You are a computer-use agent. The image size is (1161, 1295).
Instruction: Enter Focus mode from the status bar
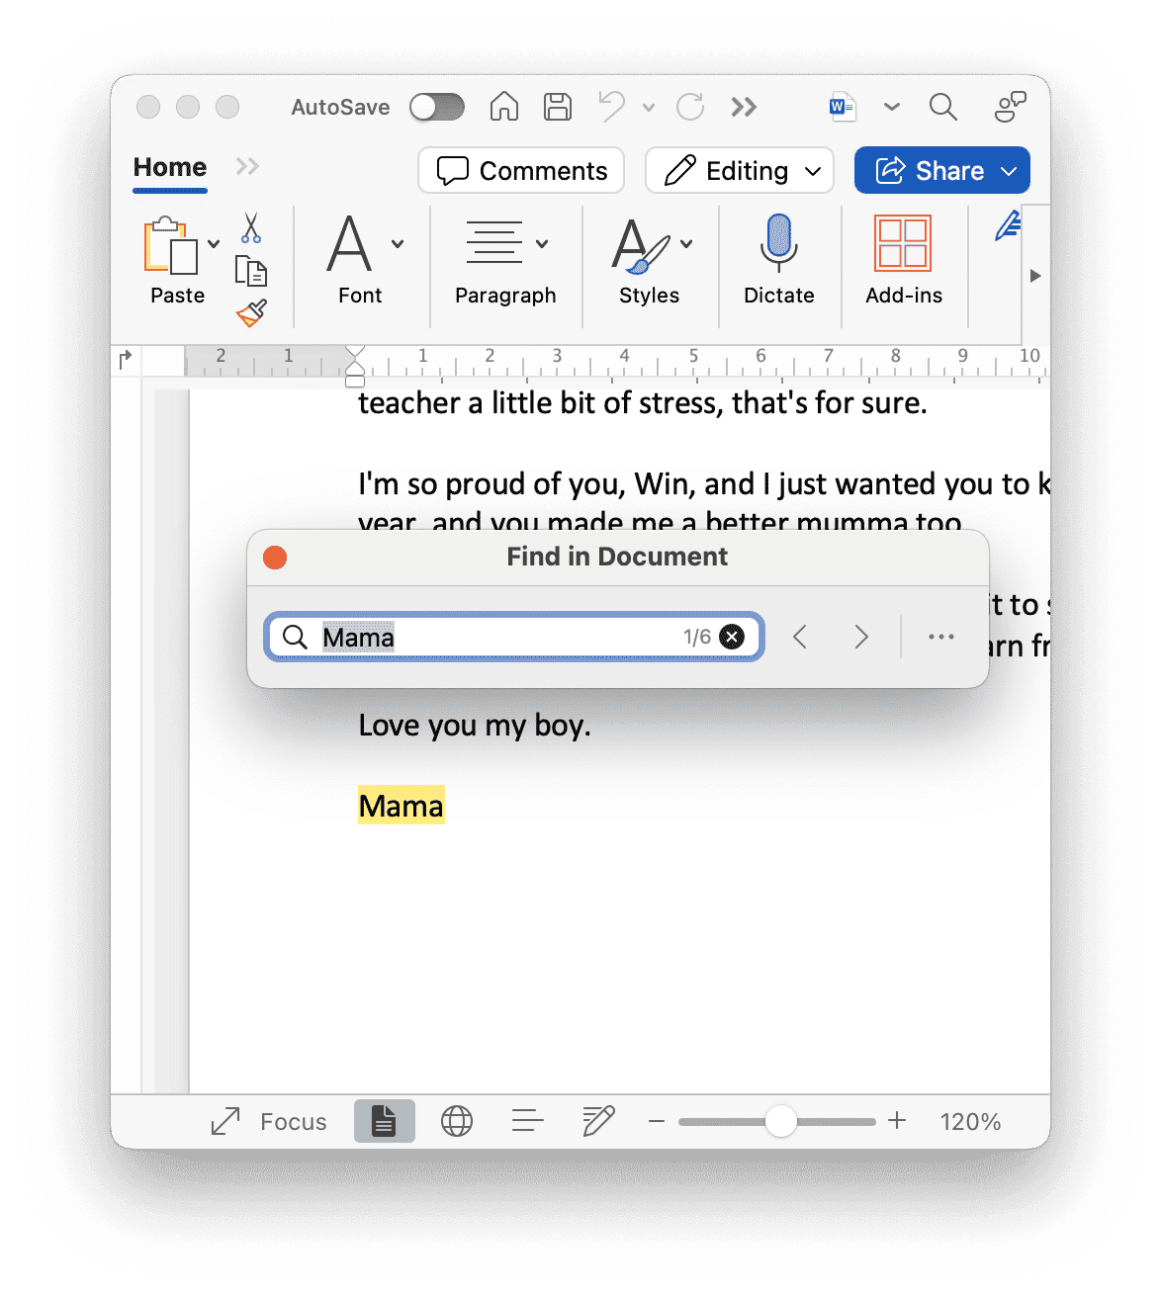click(x=267, y=1121)
